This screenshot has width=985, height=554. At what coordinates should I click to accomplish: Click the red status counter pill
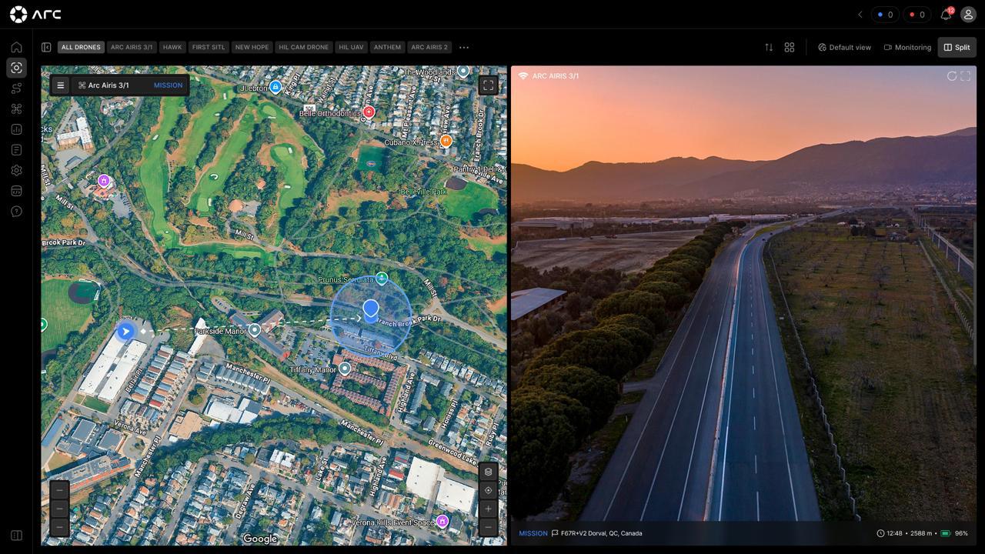[917, 15]
